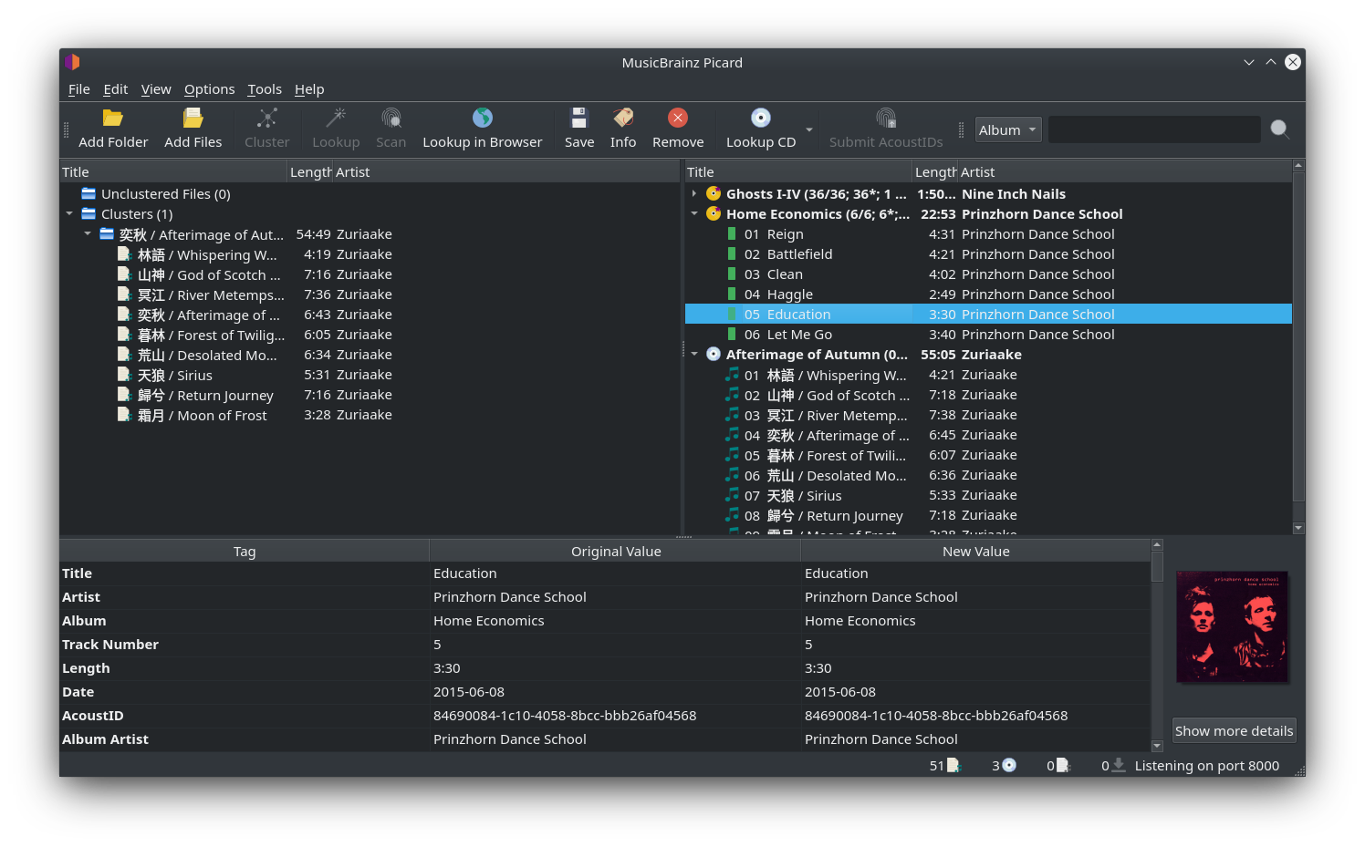Click the Home Economics cover art thumbnail
1365x847 pixels.
(x=1232, y=626)
